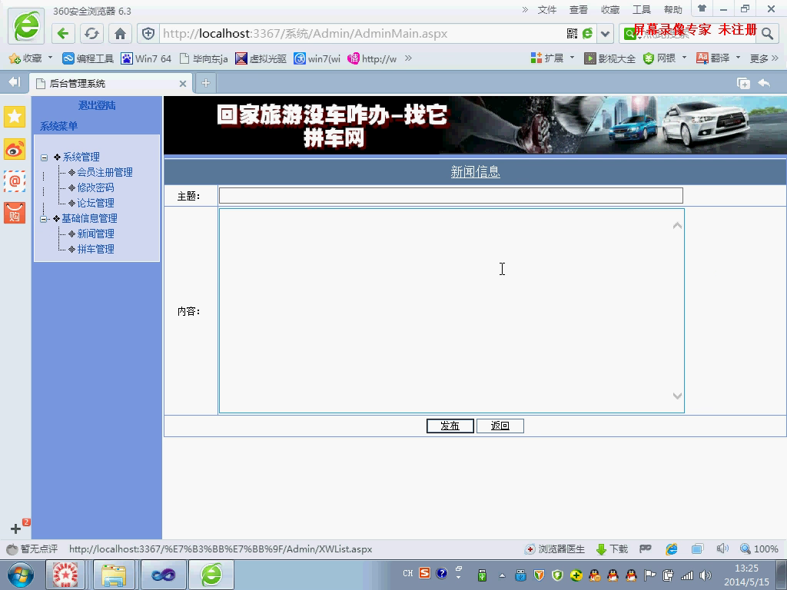This screenshot has width=787, height=590.
Task: Toggle the sidebar collapse arrow icon
Action: [14, 82]
